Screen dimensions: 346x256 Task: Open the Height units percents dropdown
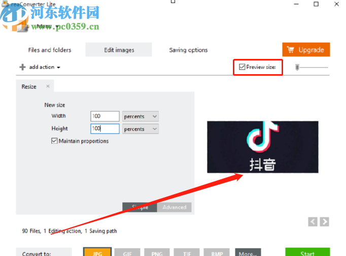tap(141, 129)
